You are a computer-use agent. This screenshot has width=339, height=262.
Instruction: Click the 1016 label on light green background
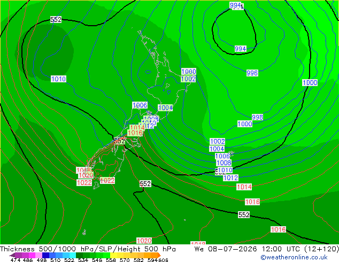[x=135, y=133]
